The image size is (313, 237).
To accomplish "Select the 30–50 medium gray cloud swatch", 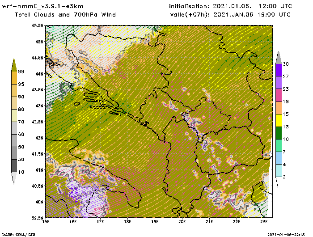I will pyautogui.click(x=14, y=153).
